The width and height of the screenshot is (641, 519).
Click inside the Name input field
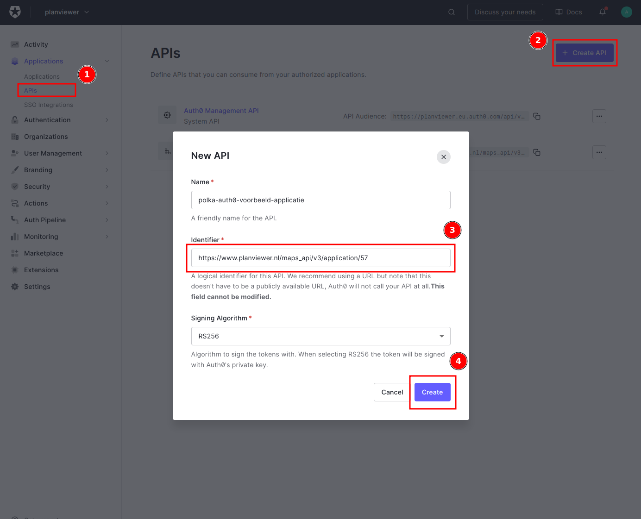320,200
